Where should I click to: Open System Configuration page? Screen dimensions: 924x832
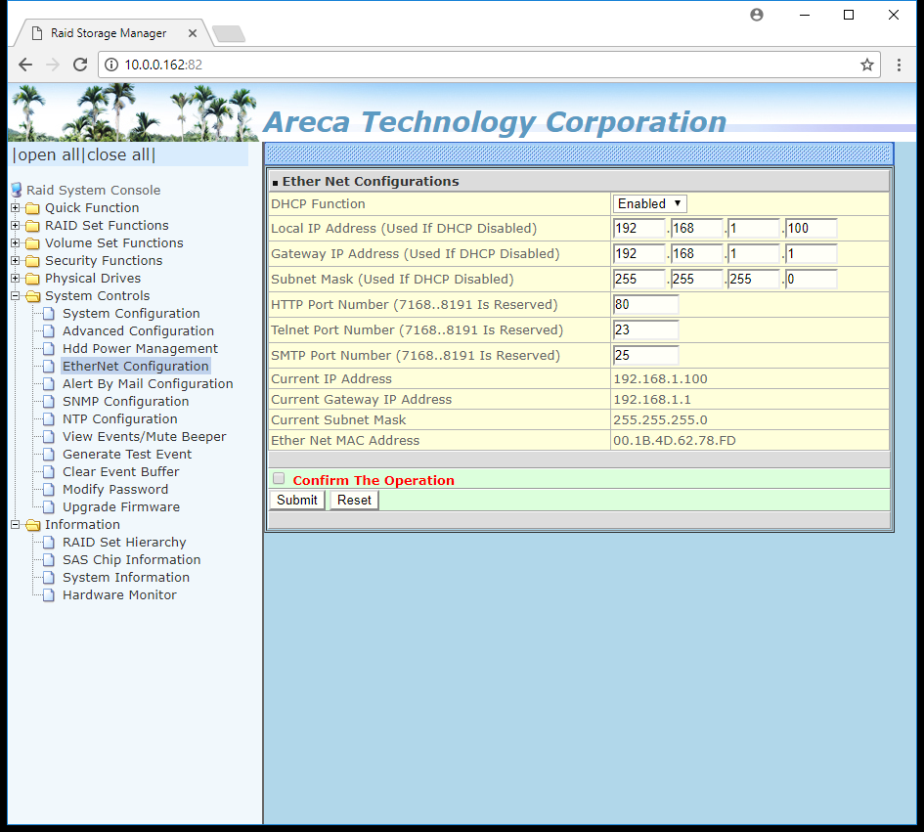(x=131, y=314)
